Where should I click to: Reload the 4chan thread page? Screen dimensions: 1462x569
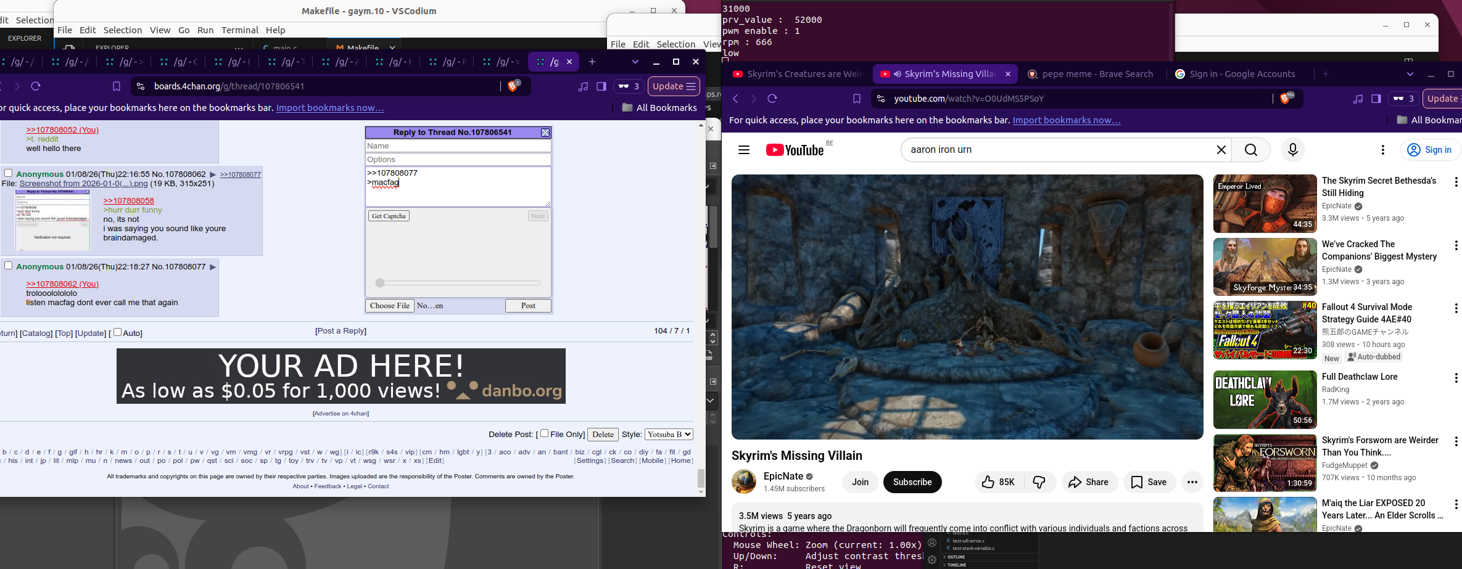[36, 86]
